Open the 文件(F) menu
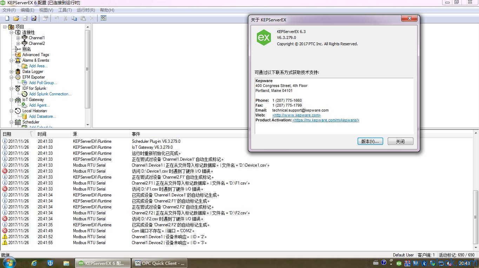This screenshot has width=479, height=268. (9, 10)
